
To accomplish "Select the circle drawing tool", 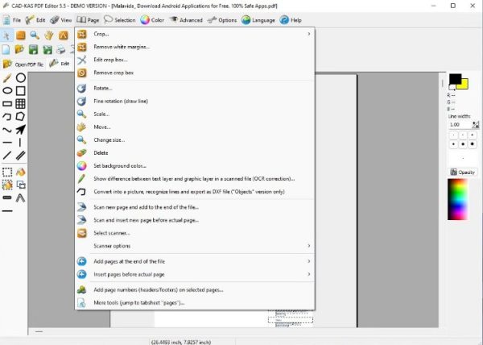I will pos(21,77).
